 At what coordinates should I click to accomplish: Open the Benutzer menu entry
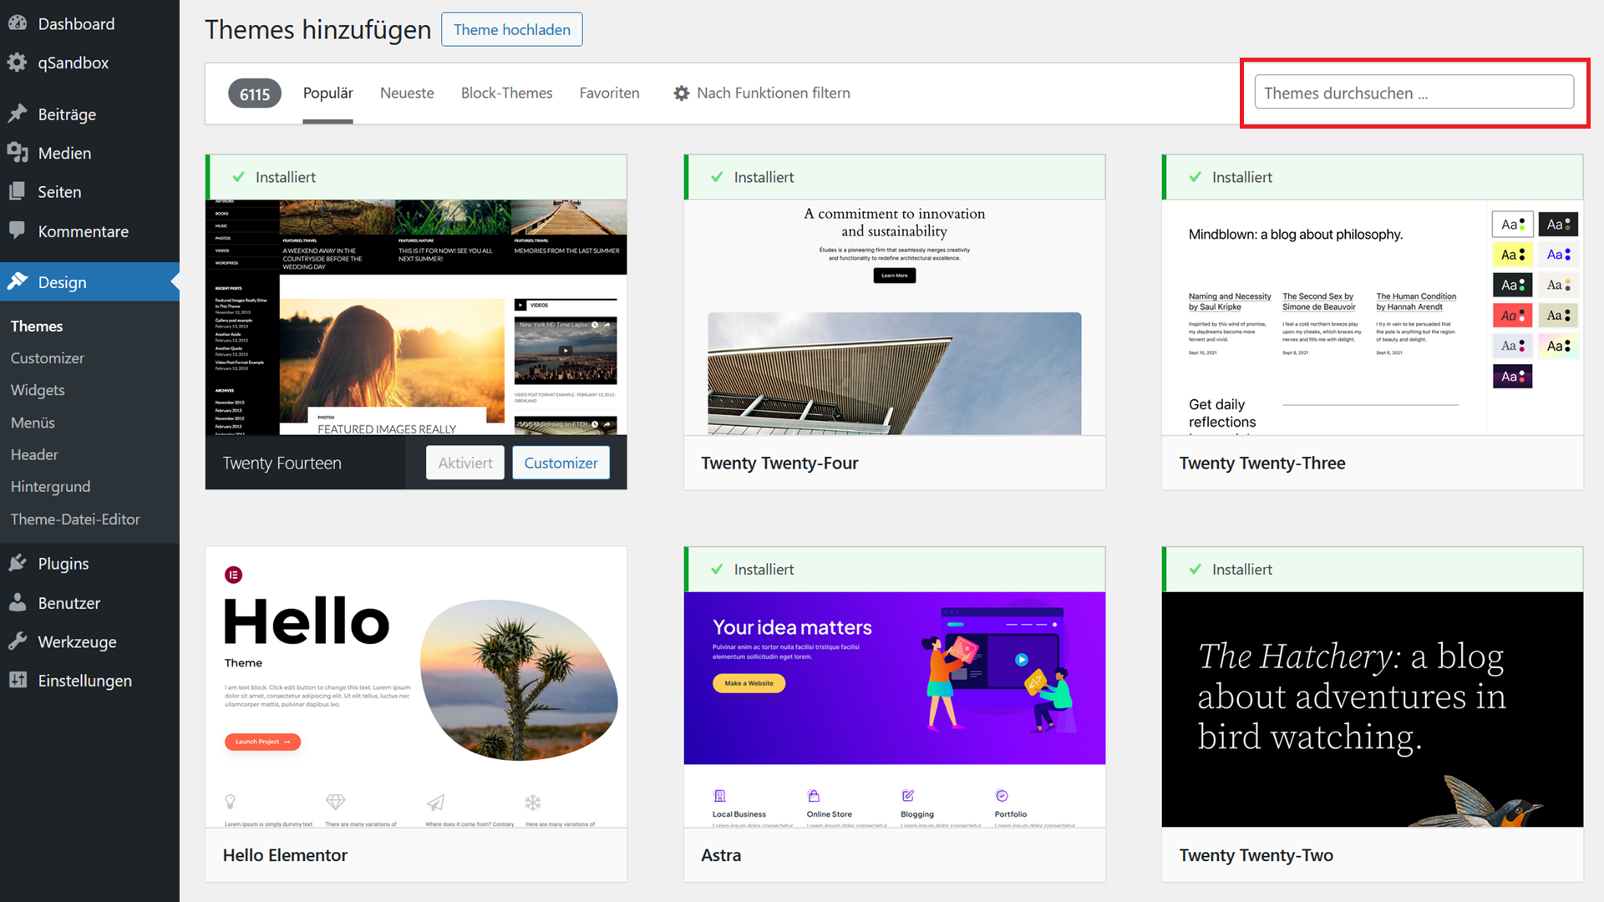pos(89,603)
